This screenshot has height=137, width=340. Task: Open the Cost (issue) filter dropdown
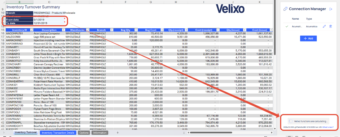pyautogui.click(x=271, y=30)
